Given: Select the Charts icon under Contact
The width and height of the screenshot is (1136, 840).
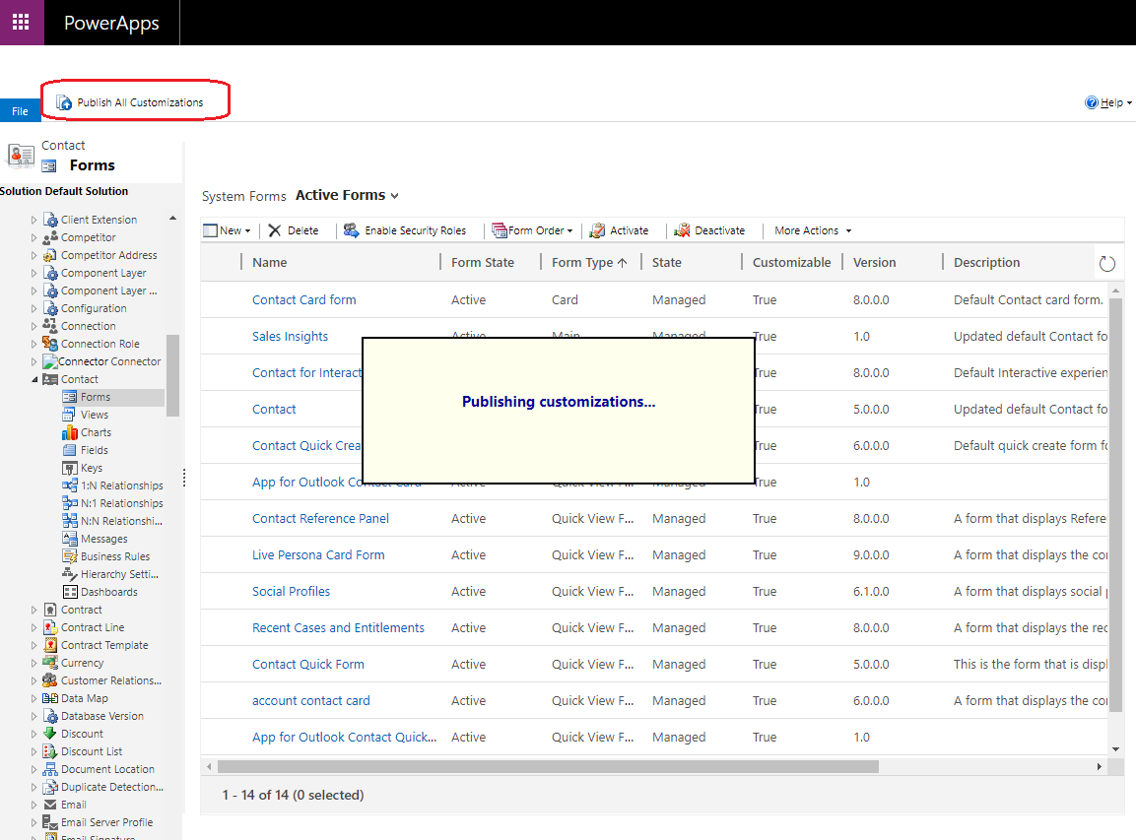Looking at the screenshot, I should [70, 432].
